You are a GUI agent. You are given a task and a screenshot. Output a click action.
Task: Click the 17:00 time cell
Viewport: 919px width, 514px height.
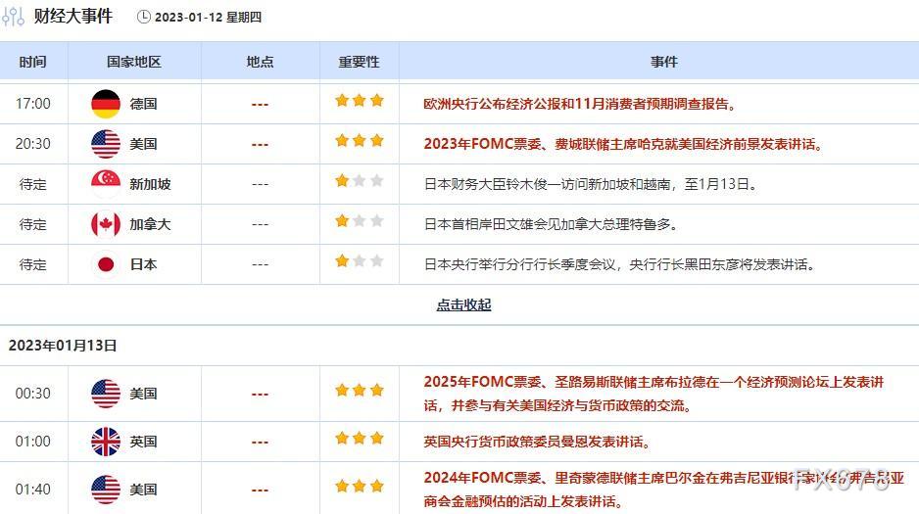(x=33, y=104)
